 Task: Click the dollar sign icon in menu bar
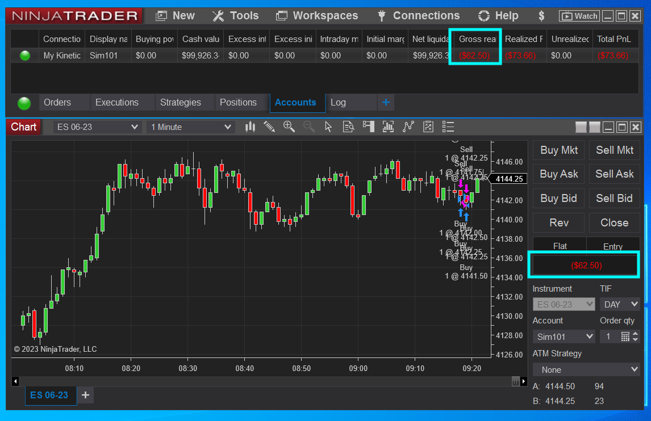click(x=541, y=16)
